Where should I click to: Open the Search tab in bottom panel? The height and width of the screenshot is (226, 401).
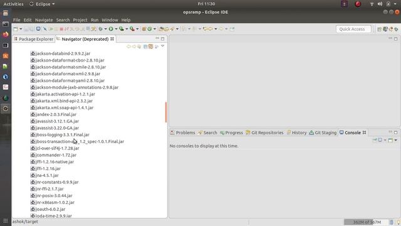[207, 132]
